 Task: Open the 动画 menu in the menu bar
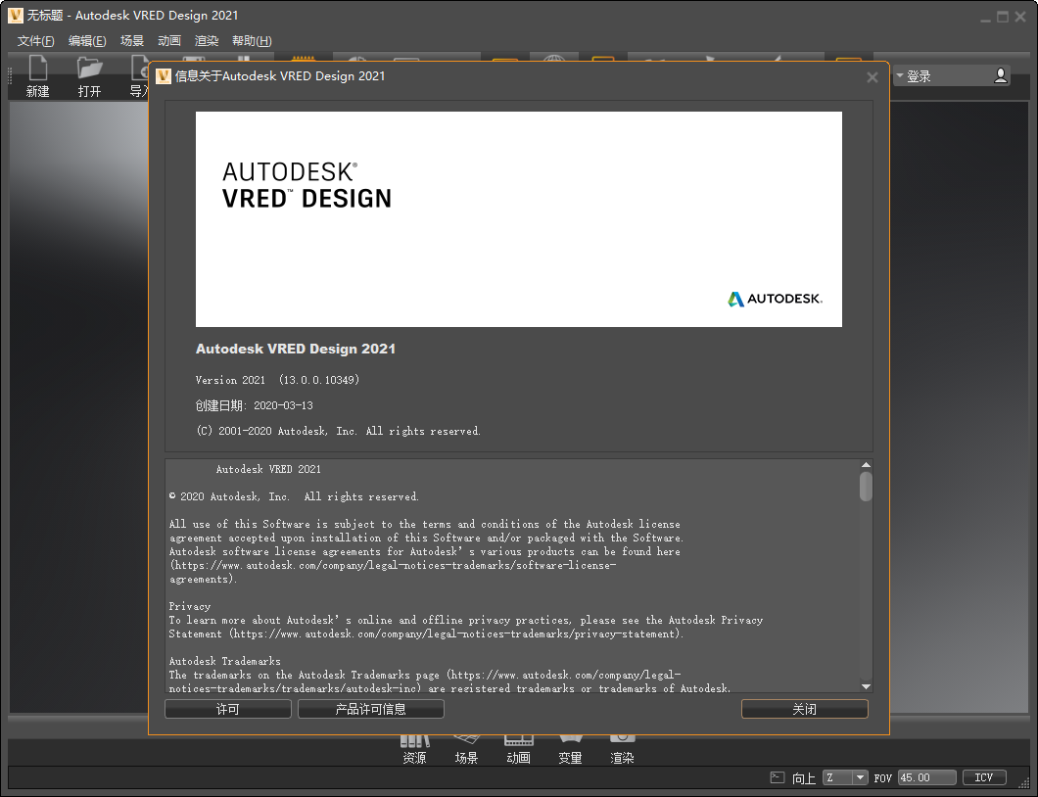[x=168, y=40]
